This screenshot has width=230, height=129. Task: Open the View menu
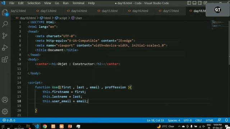pos(47,3)
